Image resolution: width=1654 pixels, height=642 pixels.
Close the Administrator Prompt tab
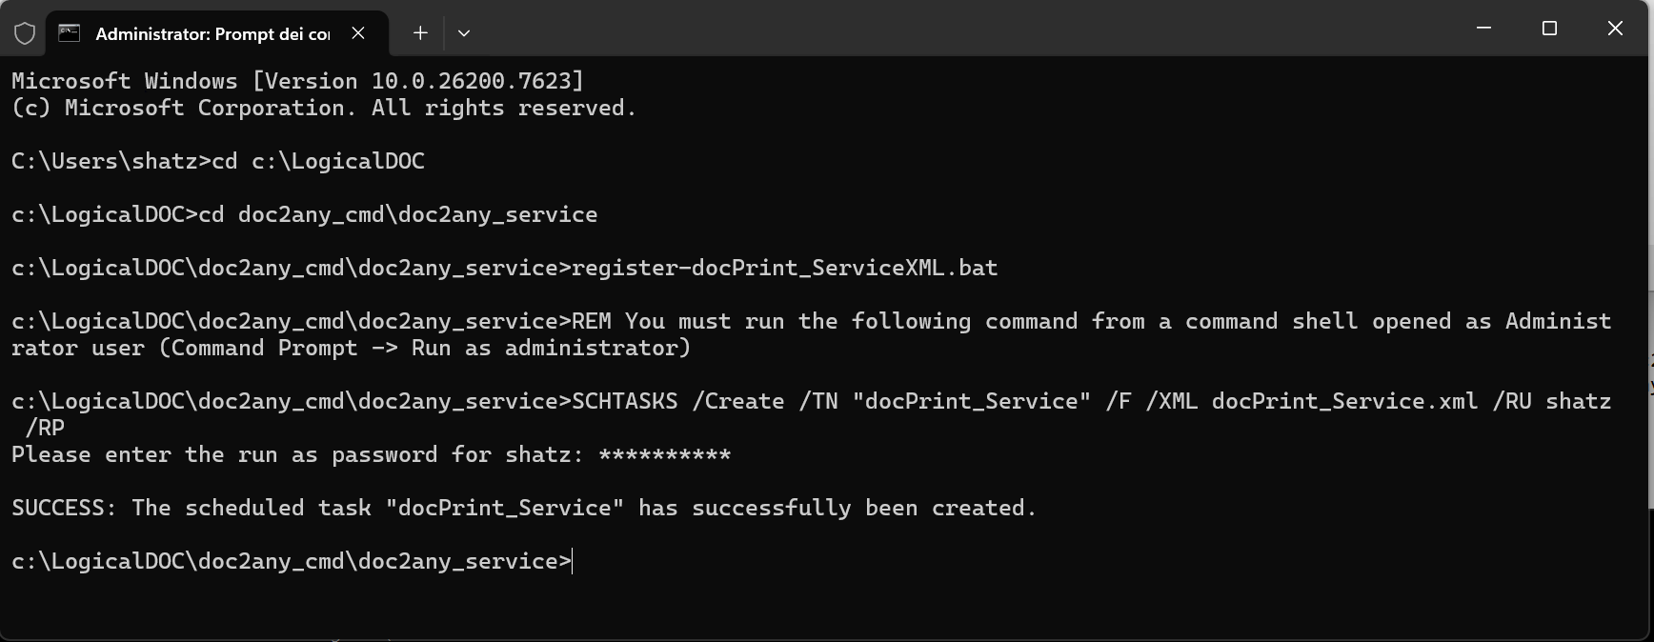click(358, 33)
